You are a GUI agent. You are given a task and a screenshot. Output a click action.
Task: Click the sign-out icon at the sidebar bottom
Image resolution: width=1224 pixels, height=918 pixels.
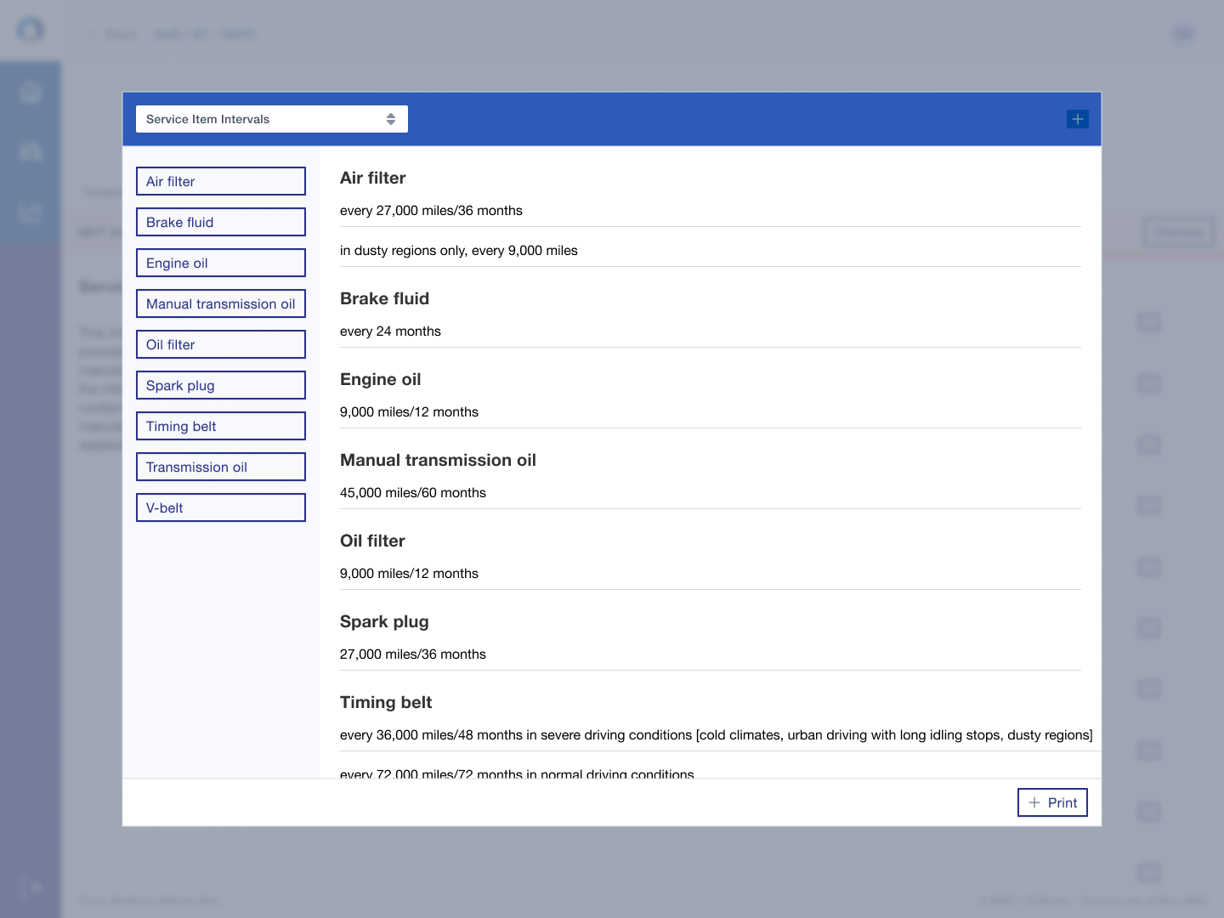[x=30, y=887]
